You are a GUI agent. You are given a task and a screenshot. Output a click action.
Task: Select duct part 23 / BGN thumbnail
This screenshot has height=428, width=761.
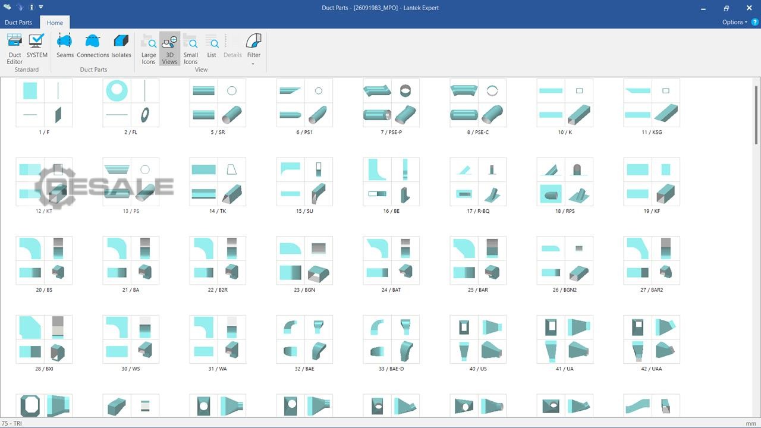coord(304,260)
